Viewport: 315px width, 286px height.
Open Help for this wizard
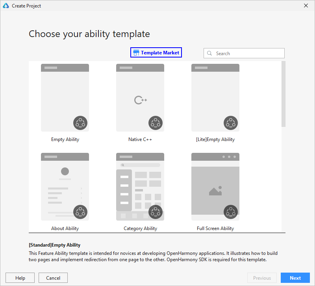click(x=20, y=278)
